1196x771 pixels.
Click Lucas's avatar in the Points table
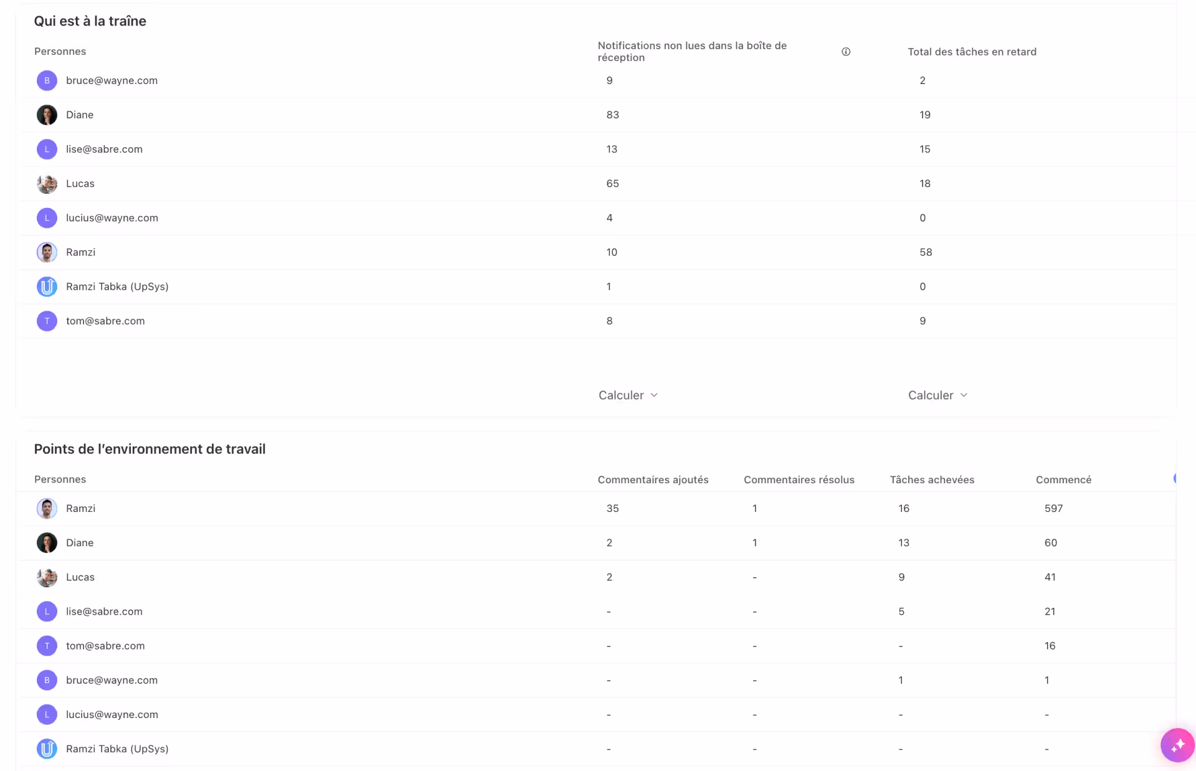pyautogui.click(x=47, y=577)
